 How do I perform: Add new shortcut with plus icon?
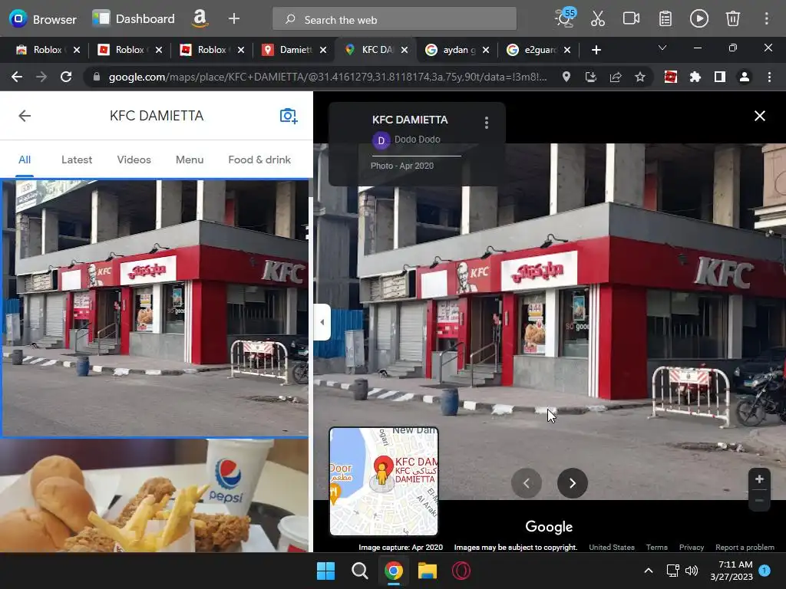coord(234,19)
